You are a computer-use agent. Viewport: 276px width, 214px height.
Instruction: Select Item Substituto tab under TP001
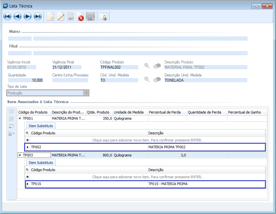(x=41, y=126)
